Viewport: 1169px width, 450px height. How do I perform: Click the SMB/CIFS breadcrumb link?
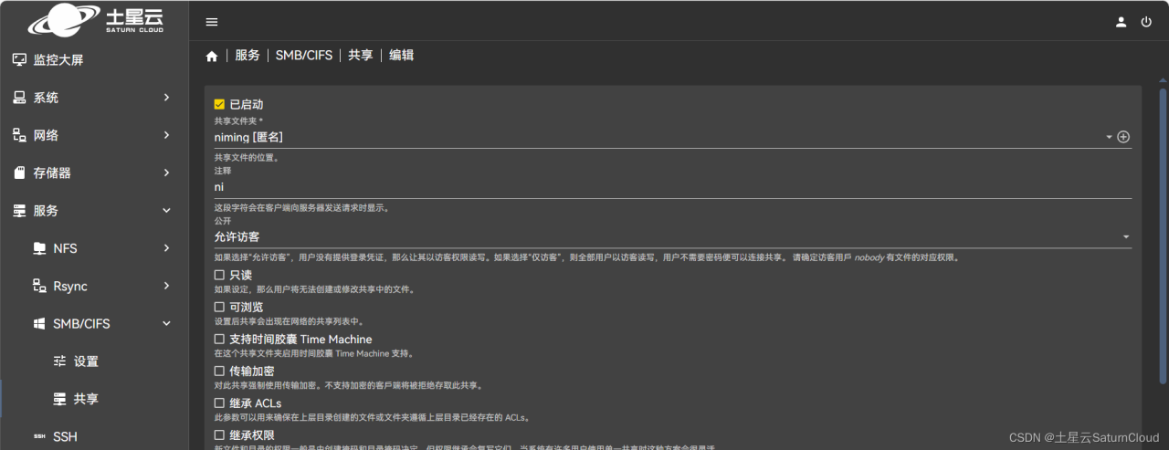tap(304, 56)
